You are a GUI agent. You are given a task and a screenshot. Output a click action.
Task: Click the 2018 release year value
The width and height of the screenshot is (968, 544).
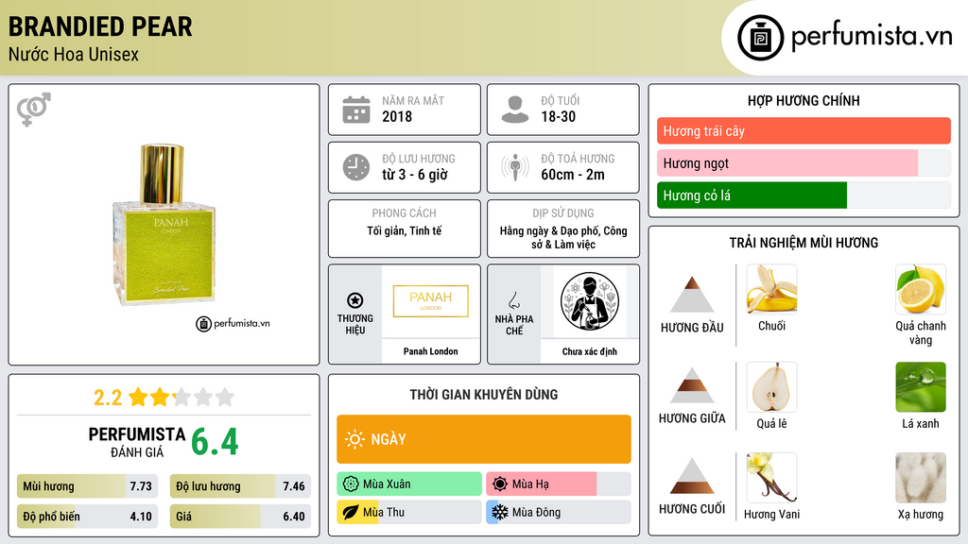[397, 116]
